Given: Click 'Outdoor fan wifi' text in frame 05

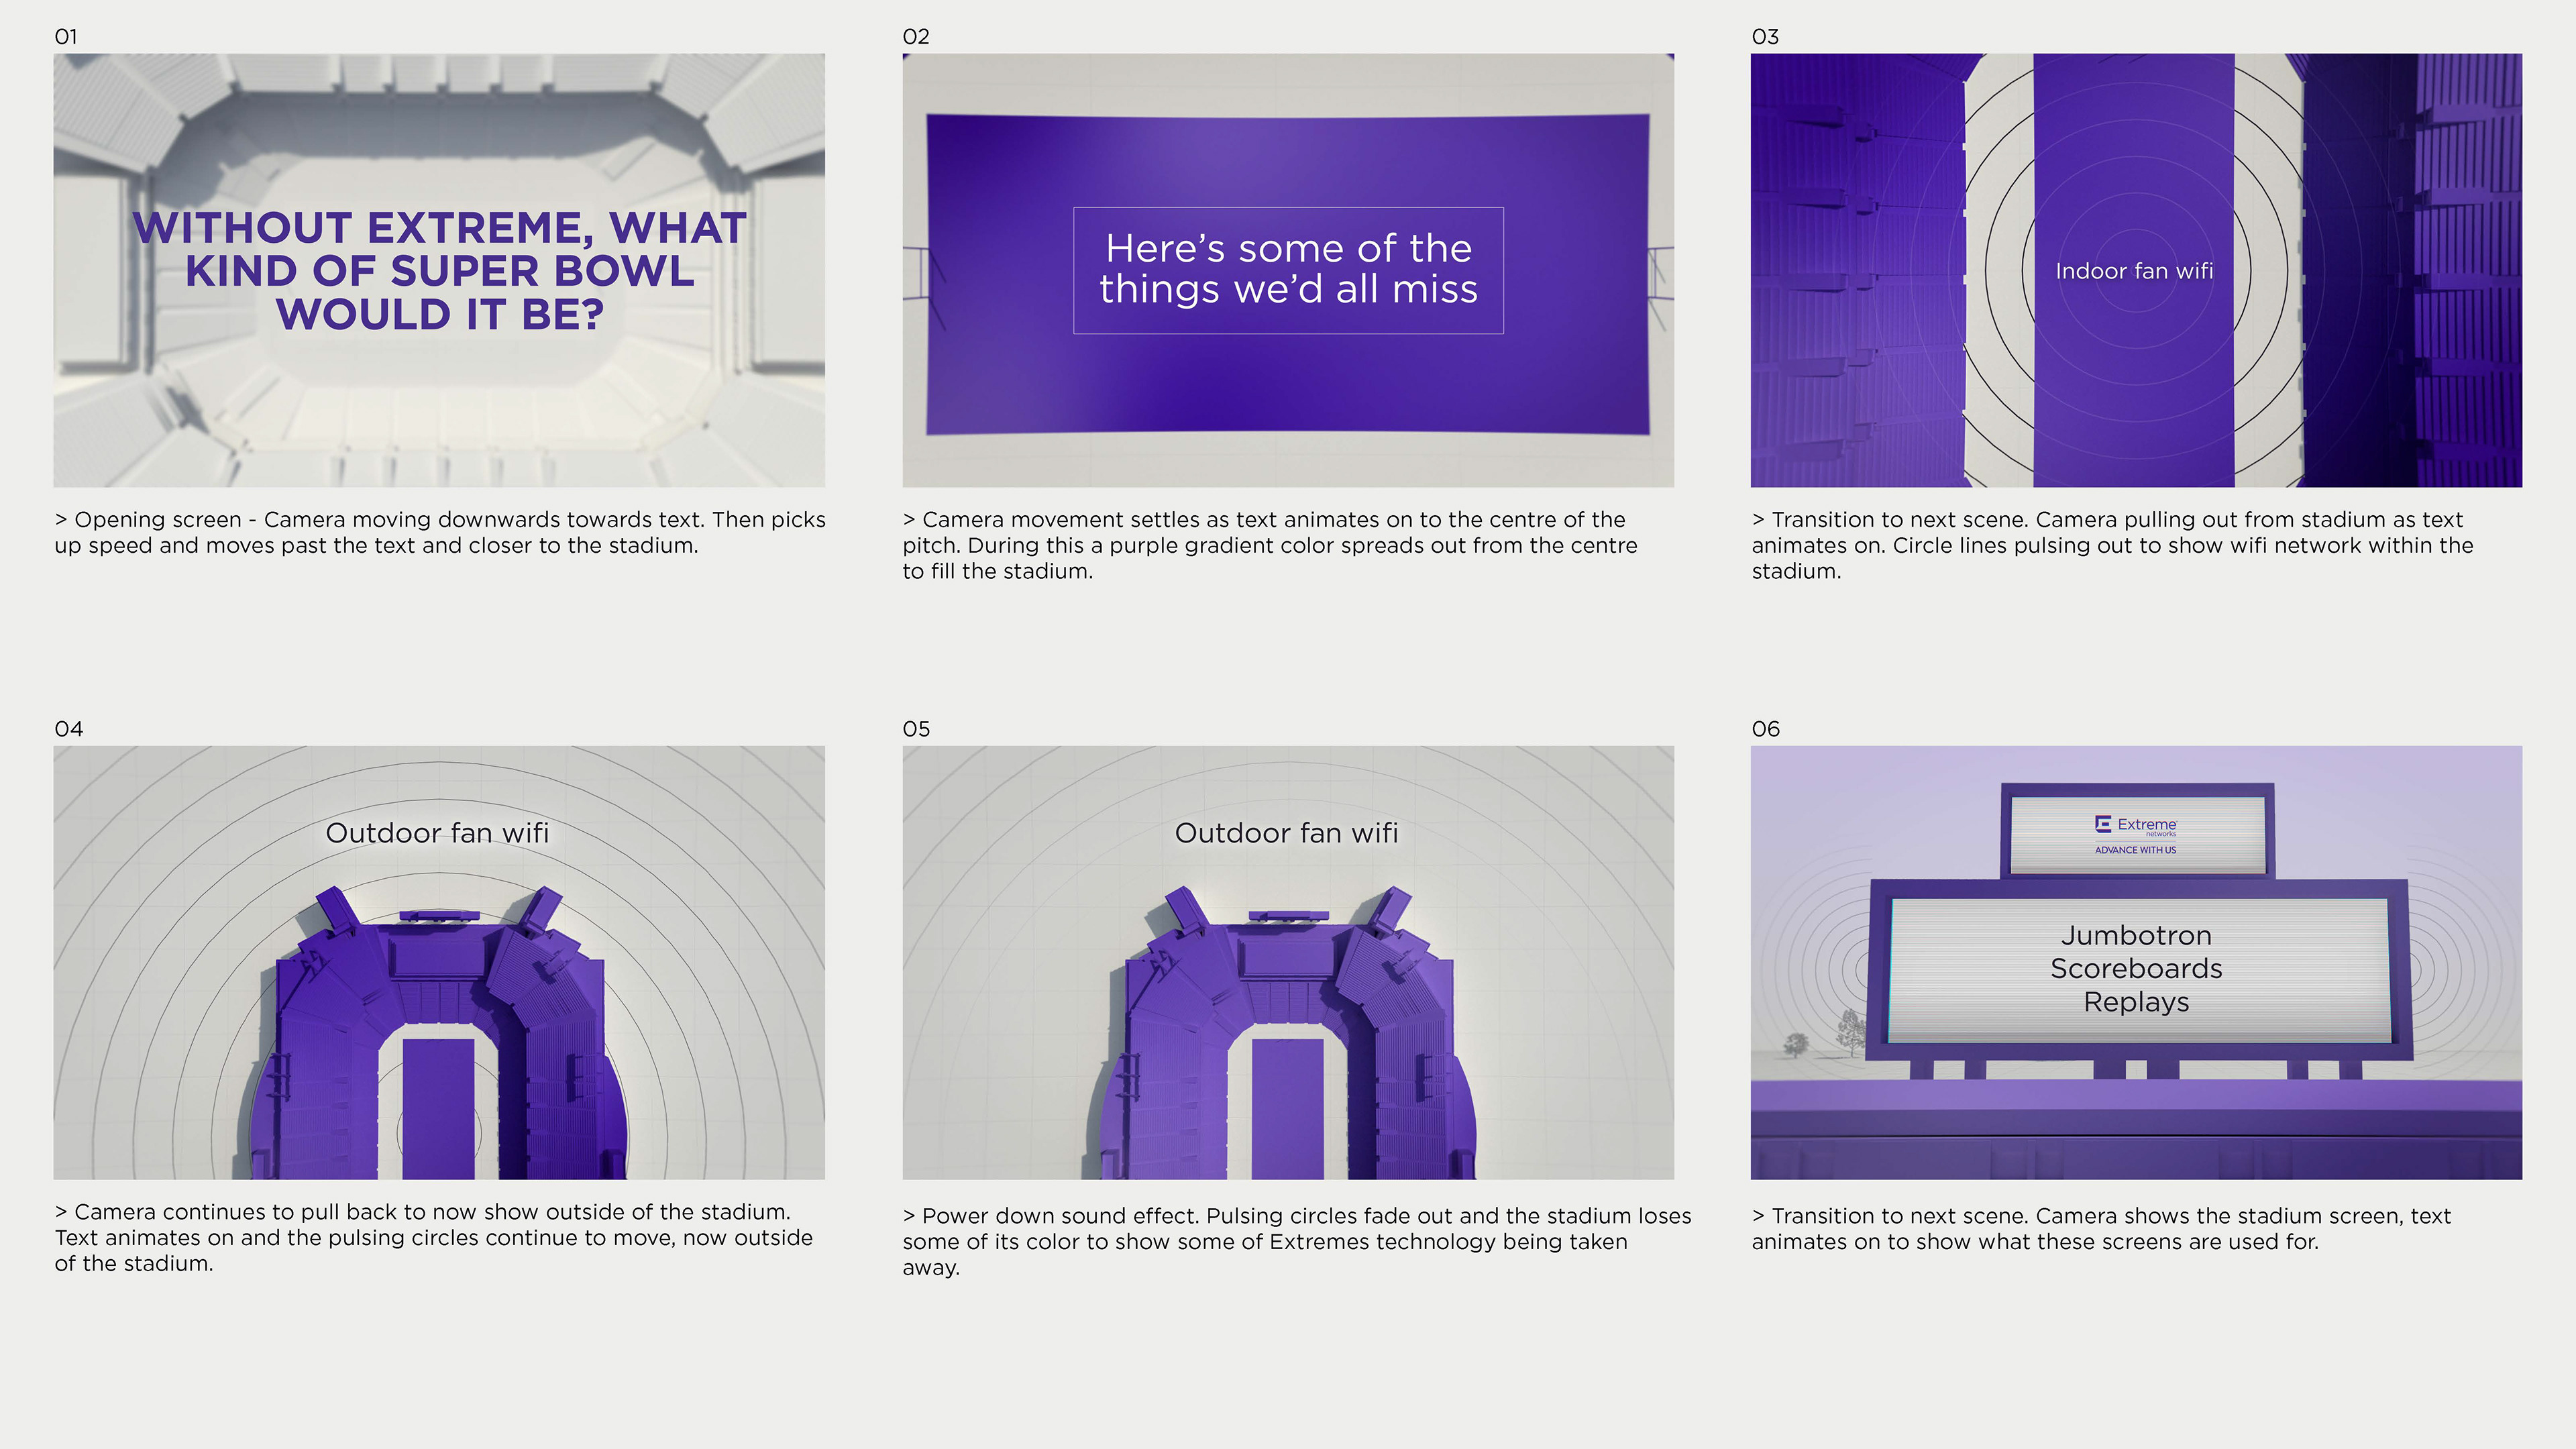Looking at the screenshot, I should (1286, 833).
